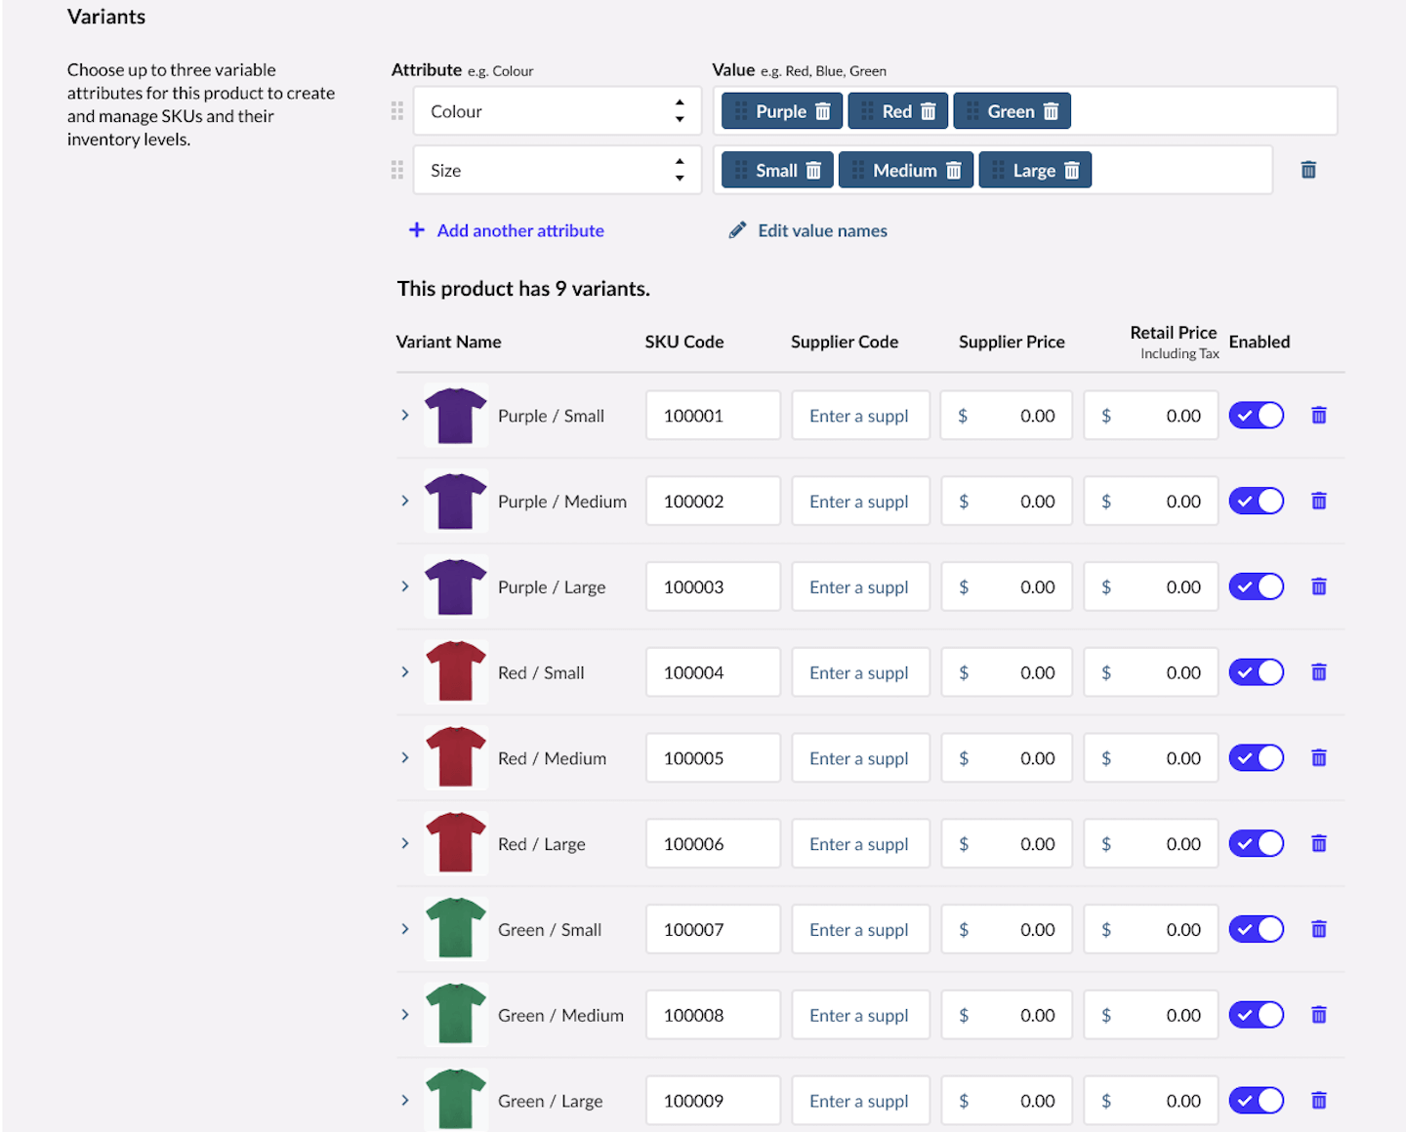Edit the SKU code for Red / Large
The height and width of the screenshot is (1132, 1406).
[713, 843]
